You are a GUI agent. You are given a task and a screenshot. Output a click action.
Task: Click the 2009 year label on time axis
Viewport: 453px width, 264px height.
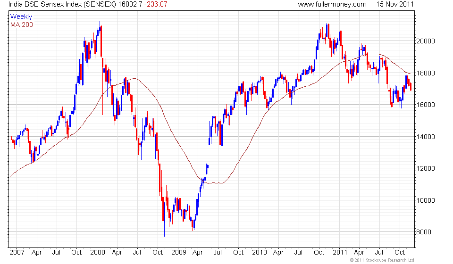coord(179,253)
